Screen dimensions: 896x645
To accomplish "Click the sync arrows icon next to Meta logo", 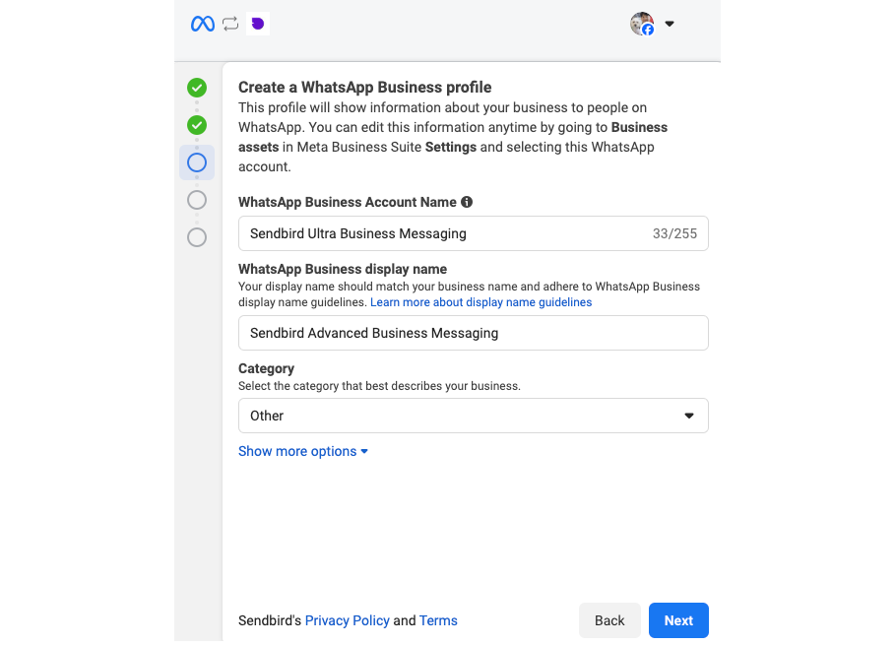I will pos(230,23).
